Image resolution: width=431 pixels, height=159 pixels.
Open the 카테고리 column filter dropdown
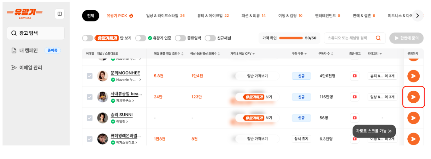tap(375, 54)
